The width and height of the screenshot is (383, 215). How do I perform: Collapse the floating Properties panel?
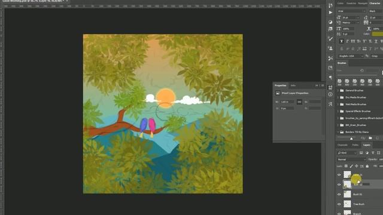317,85
